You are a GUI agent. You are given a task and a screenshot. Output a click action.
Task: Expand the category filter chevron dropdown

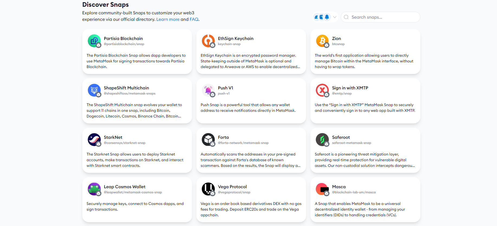(x=335, y=17)
